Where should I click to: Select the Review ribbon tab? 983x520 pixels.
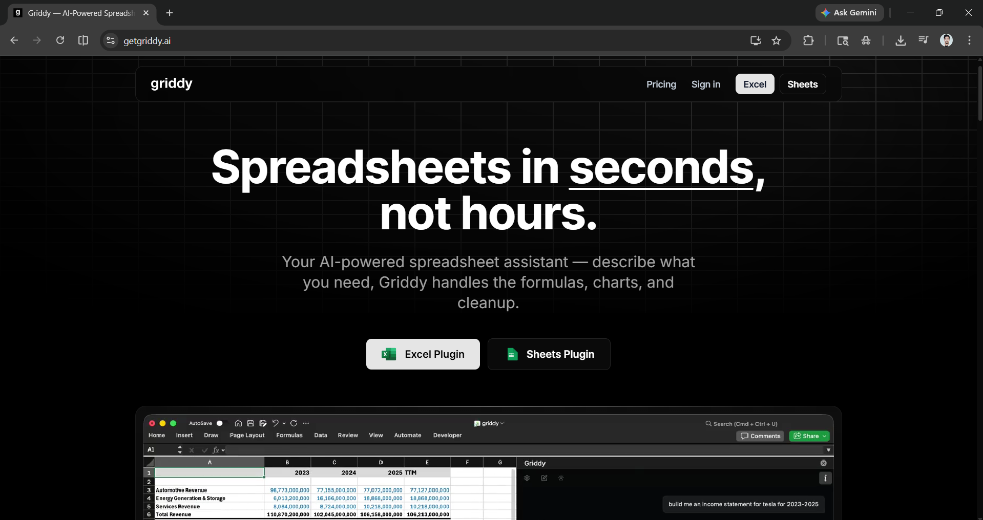tap(348, 436)
